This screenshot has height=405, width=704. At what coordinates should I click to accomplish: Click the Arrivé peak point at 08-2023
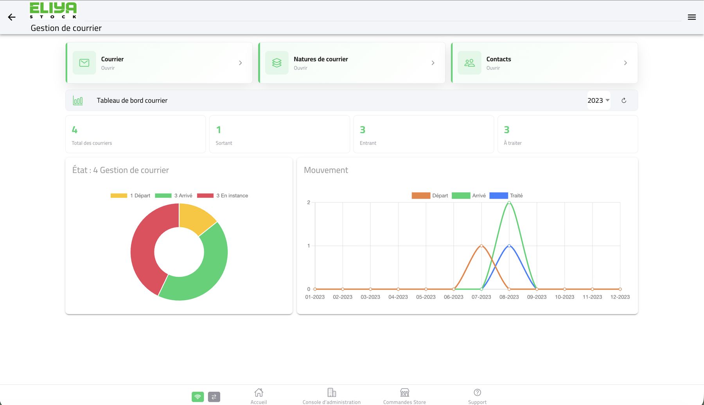pos(509,202)
